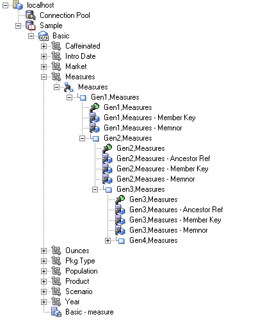Click the top-level Measures dimension icon

tap(56, 77)
